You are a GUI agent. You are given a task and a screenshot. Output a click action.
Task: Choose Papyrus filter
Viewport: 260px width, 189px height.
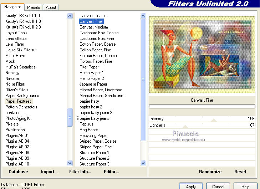point(86,124)
